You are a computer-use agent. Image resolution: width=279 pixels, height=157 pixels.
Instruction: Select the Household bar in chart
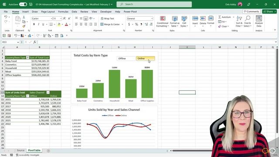114,84
